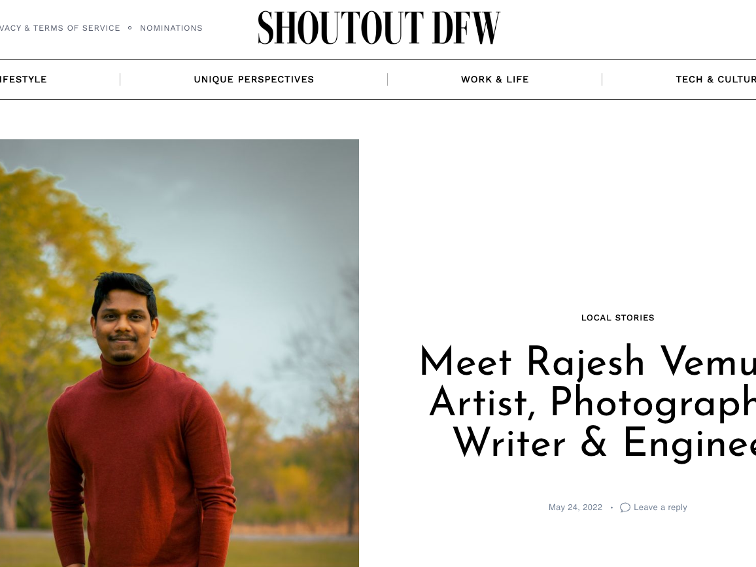This screenshot has height=567, width=756.
Task: Click the May 24, 2022 post date
Action: [x=576, y=507]
